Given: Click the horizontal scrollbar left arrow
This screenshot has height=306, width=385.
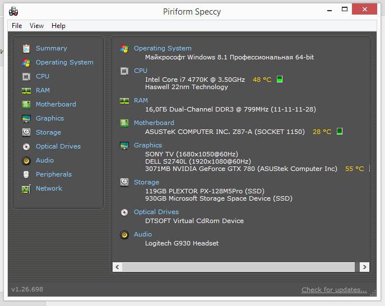Looking at the screenshot, I should pyautogui.click(x=117, y=267).
